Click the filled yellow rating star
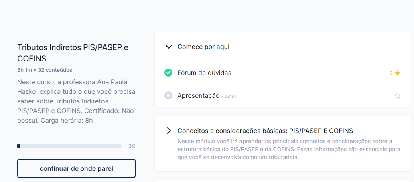Image resolution: width=414 pixels, height=182 pixels. tap(398, 73)
